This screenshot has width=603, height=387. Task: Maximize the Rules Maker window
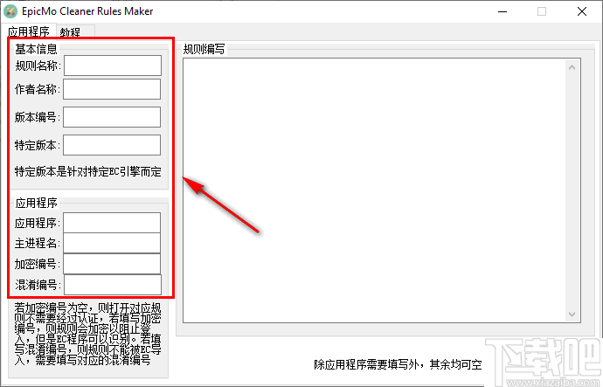[542, 11]
